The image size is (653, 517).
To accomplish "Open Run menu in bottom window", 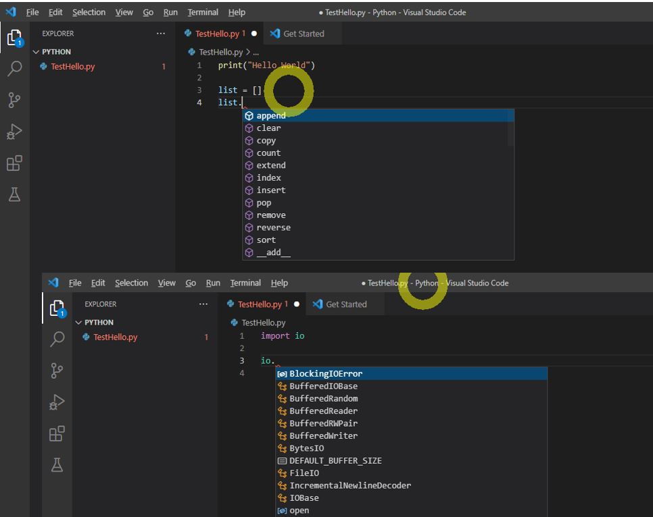I will 213,283.
